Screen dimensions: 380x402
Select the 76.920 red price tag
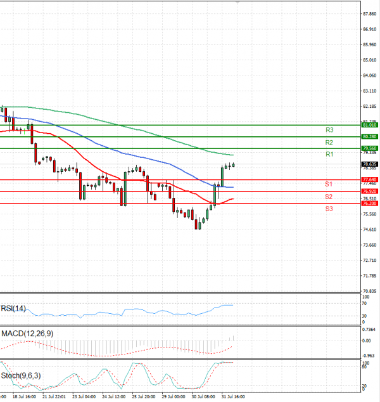(369, 191)
